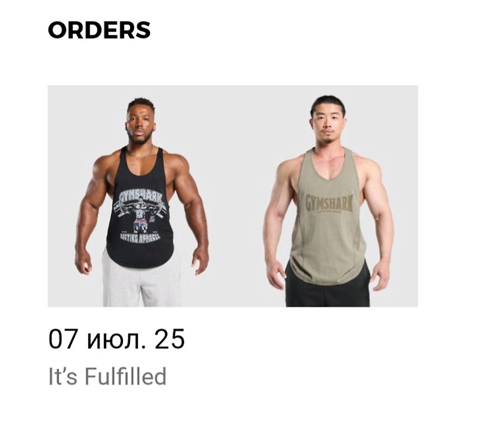Tap the curved hem of the khaki tank
This screenshot has height=425, width=502.
click(328, 275)
